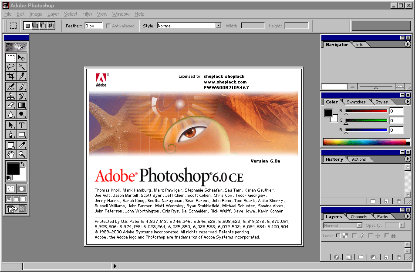Image resolution: width=415 pixels, height=272 pixels.
Task: Open the Style dropdown showing Normal
Action: (218, 26)
